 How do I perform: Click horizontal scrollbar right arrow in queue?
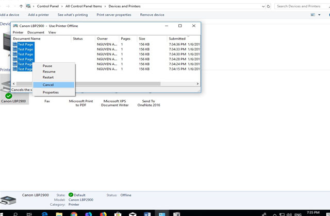(197, 84)
